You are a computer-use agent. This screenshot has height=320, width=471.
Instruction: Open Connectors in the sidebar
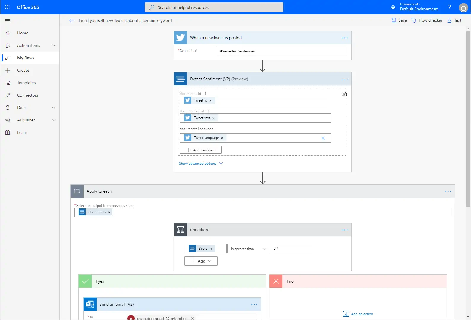point(30,95)
